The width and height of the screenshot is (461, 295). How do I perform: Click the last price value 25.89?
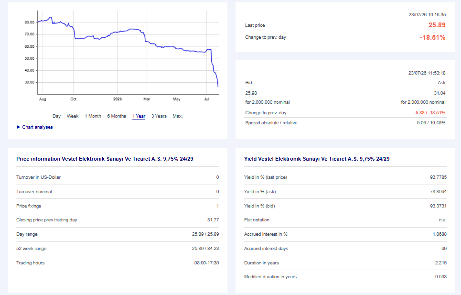click(x=437, y=25)
